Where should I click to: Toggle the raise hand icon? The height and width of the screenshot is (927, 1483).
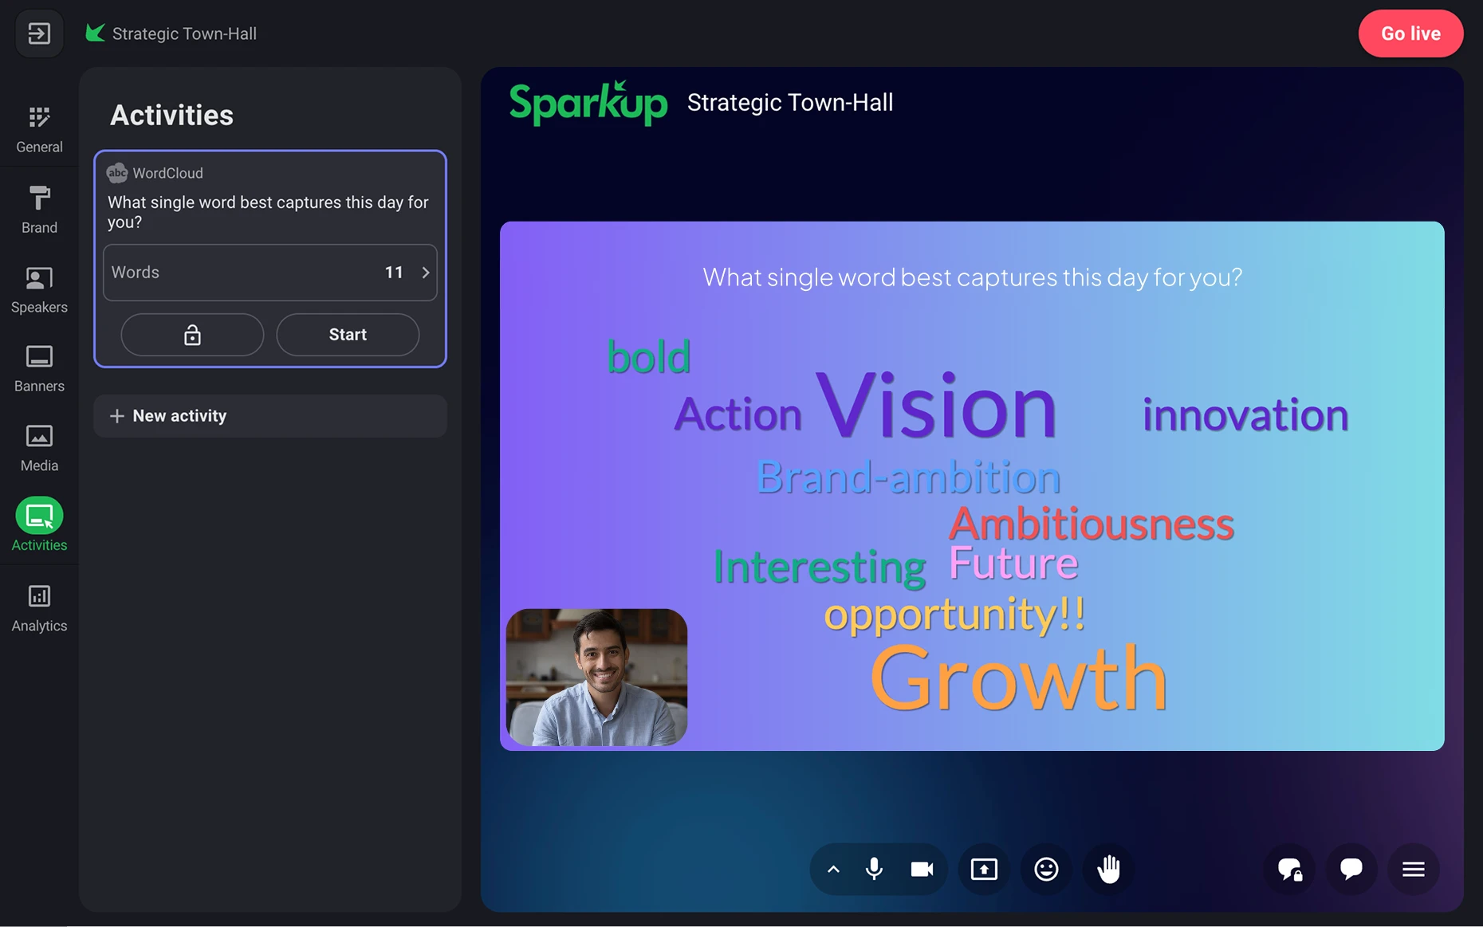click(x=1108, y=869)
